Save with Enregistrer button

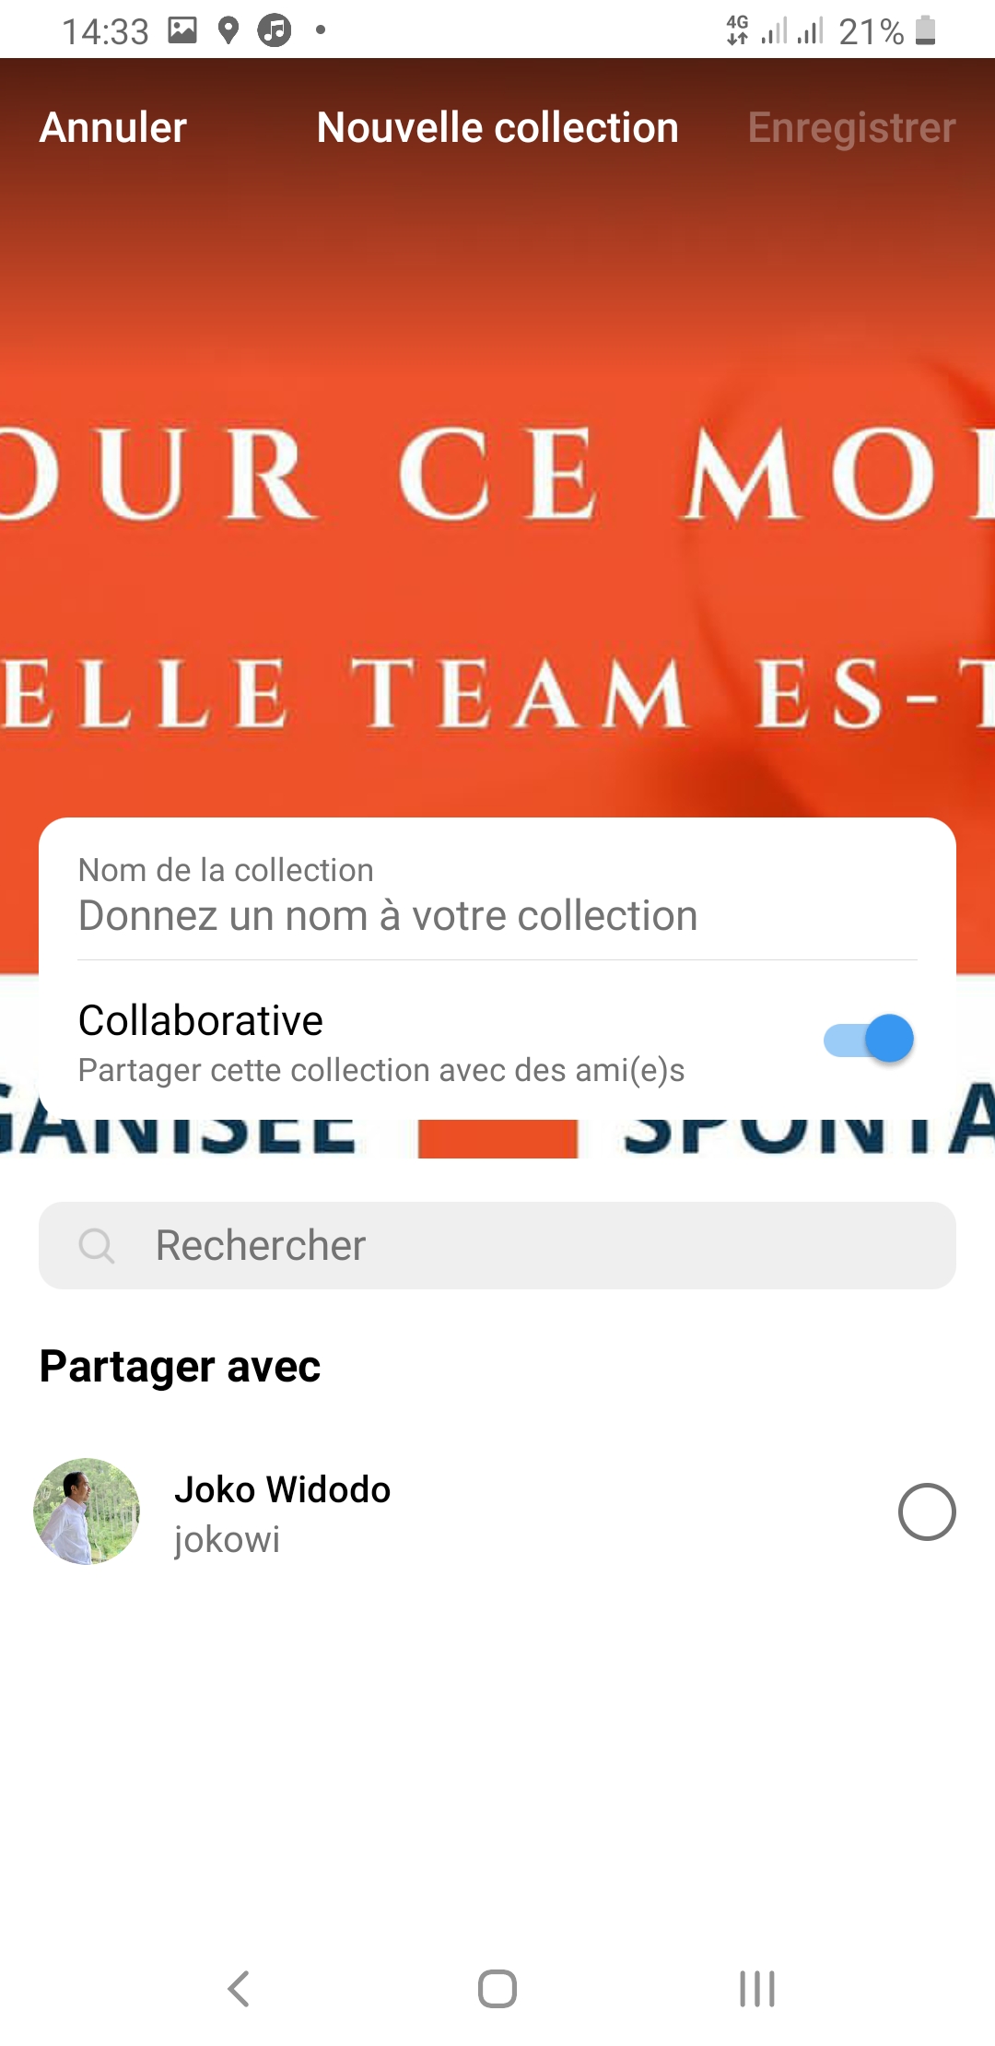tap(851, 127)
